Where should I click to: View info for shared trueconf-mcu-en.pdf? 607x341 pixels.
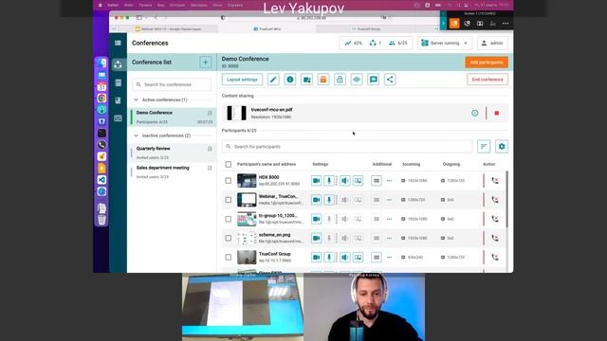click(474, 114)
